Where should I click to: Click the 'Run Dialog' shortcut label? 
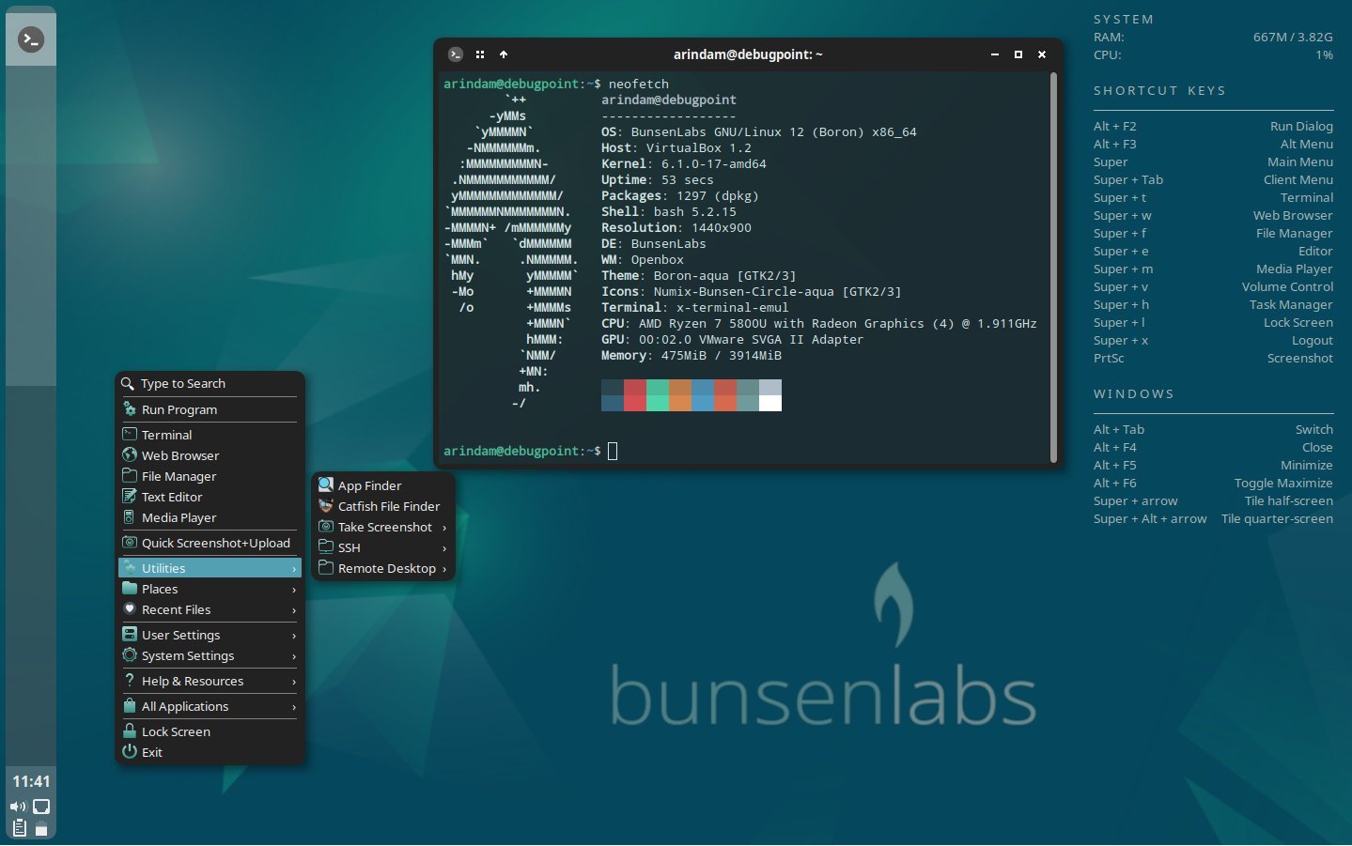(x=1301, y=126)
